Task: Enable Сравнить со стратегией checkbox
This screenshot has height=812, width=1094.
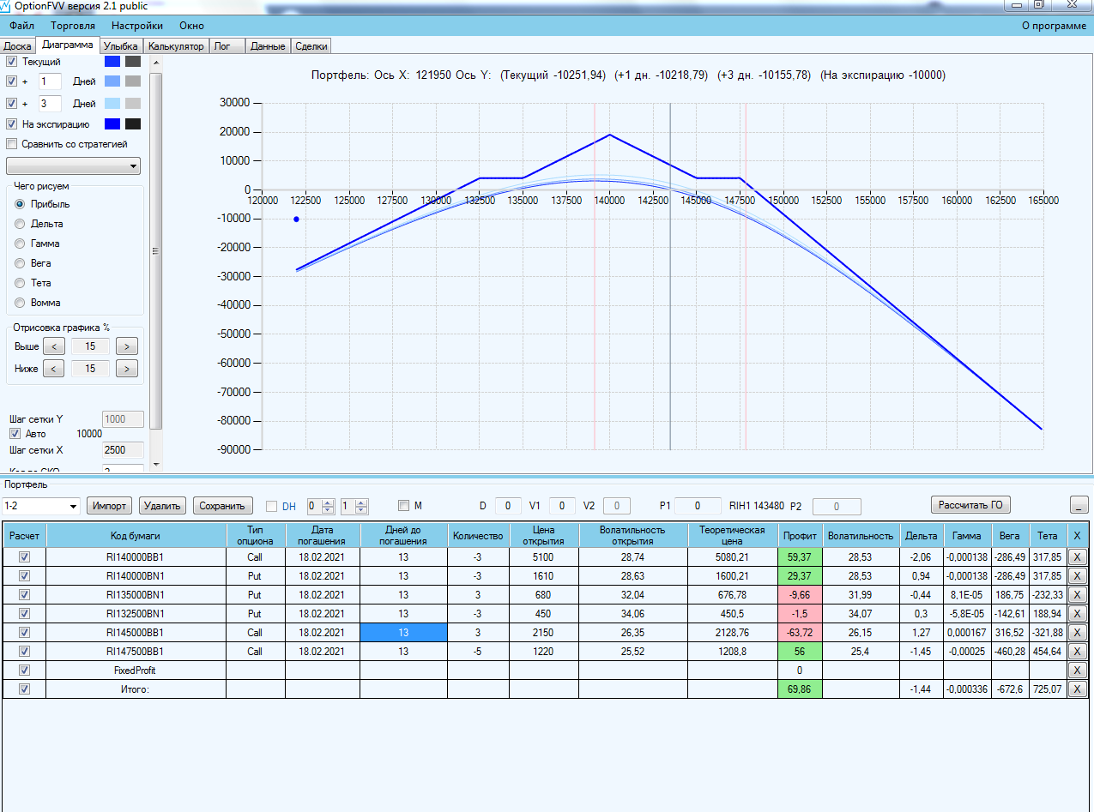Action: [12, 144]
